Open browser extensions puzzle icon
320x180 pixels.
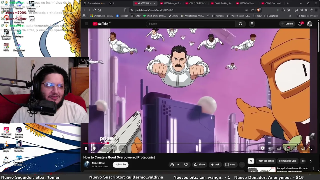click(283, 10)
